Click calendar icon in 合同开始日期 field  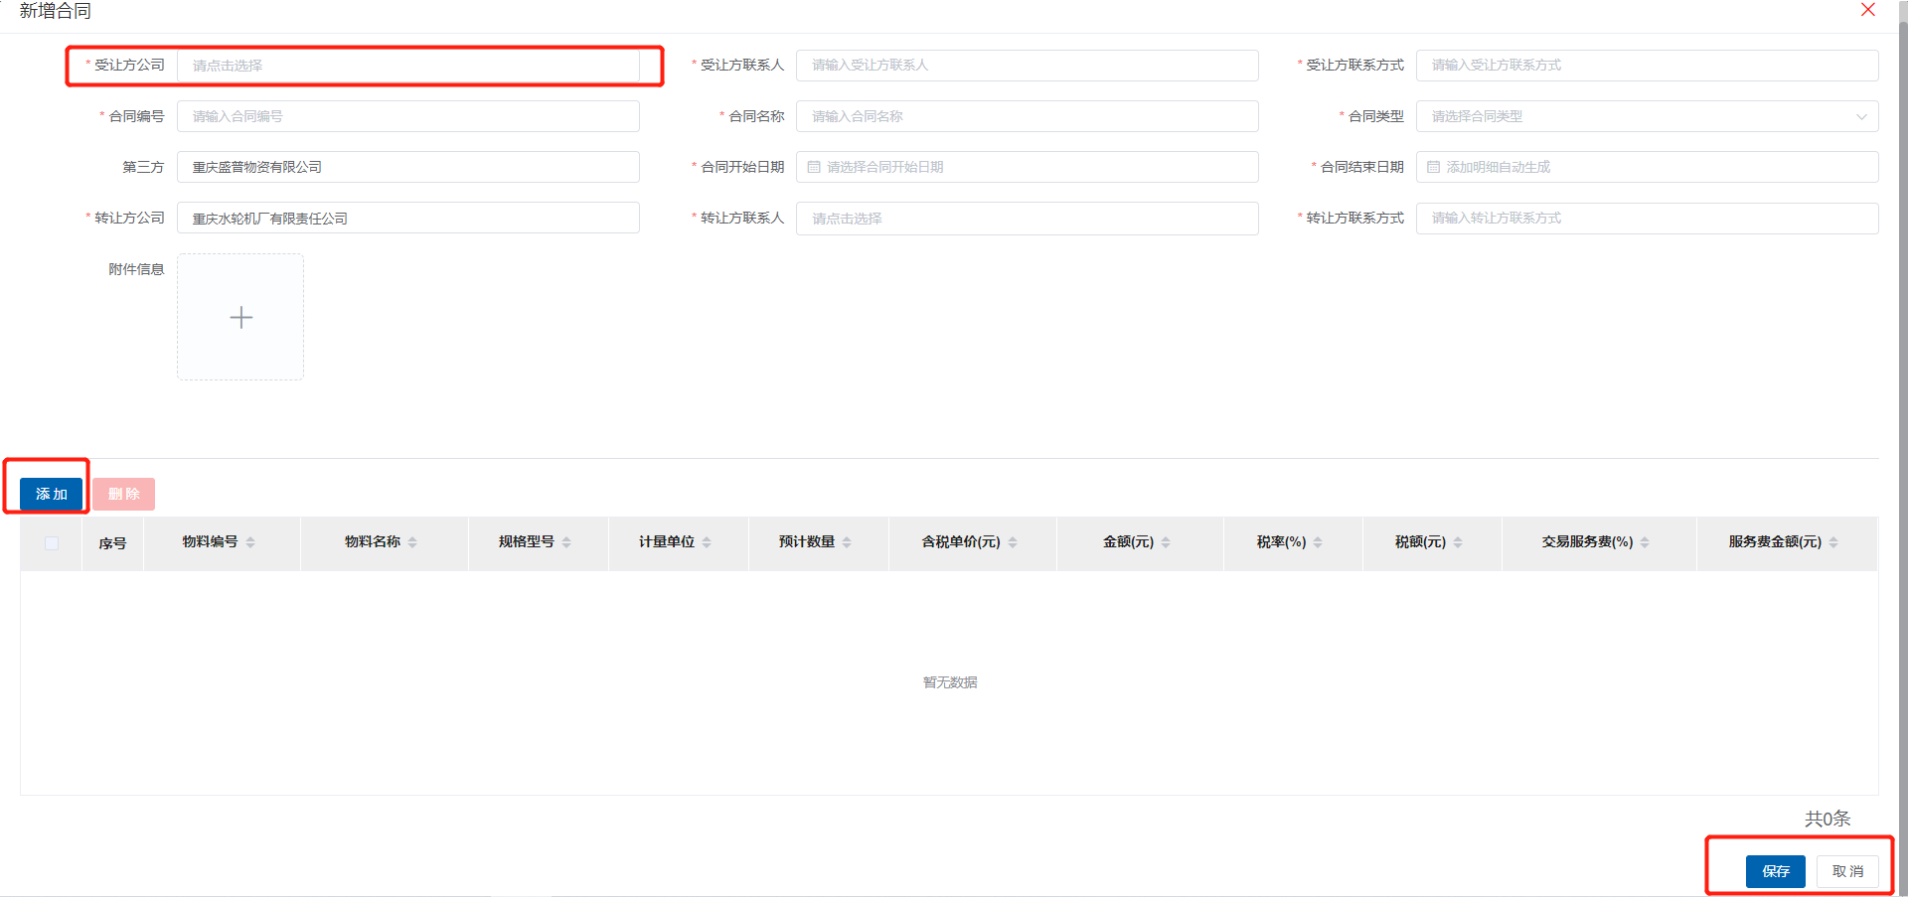[814, 167]
